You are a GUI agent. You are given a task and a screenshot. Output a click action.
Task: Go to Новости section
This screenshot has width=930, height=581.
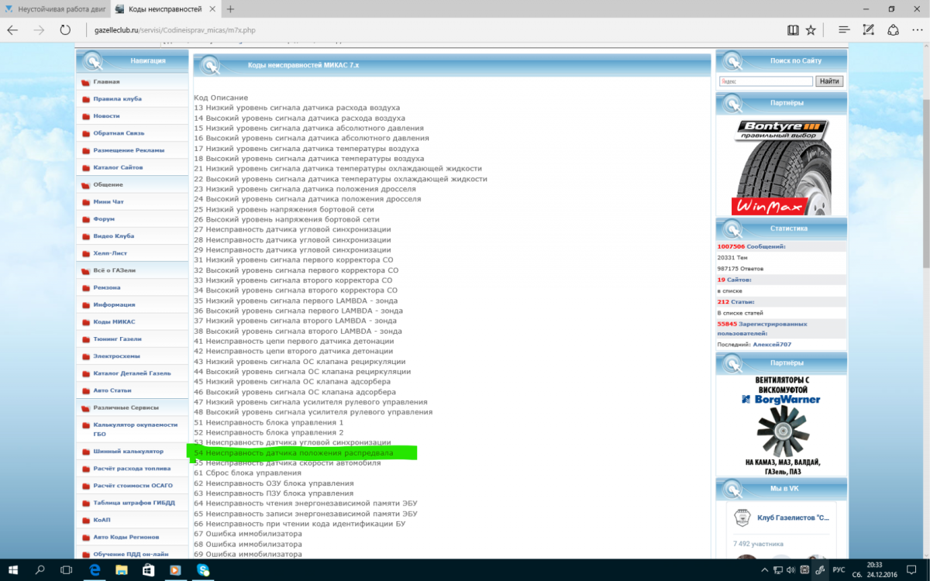[x=106, y=115]
